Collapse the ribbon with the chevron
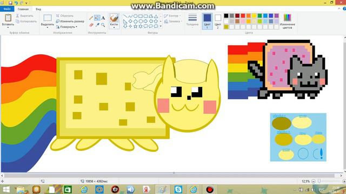Viewport: 346px width, 194px height. [x=339, y=9]
